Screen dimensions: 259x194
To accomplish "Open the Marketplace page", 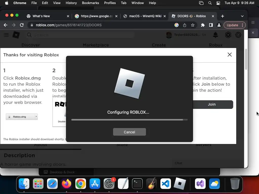I will 96,45.
